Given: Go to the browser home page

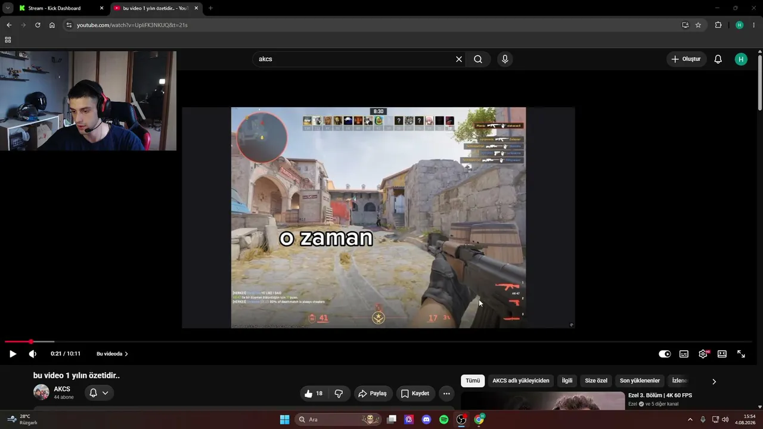Looking at the screenshot, I should click(52, 25).
